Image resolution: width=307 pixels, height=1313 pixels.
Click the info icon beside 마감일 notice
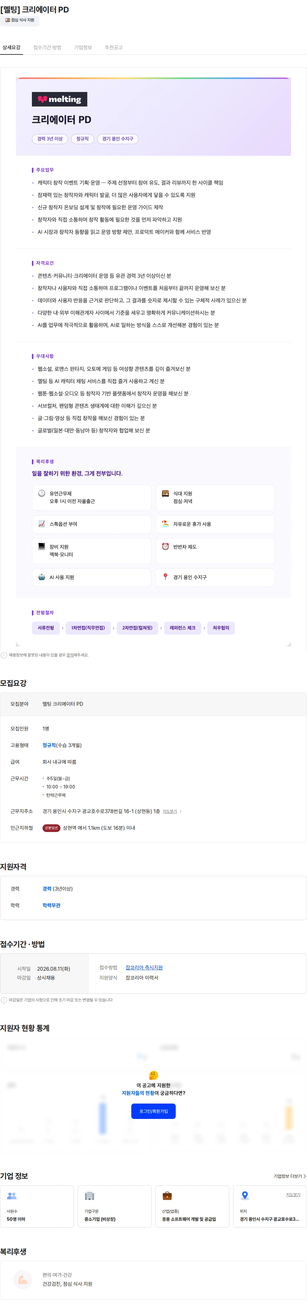pyautogui.click(x=4, y=1000)
